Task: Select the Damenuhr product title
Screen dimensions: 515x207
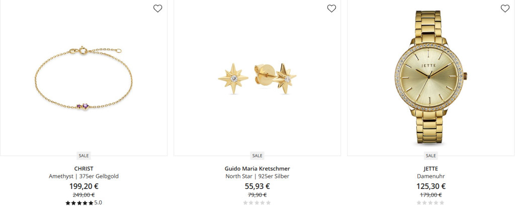Action: 431,176
